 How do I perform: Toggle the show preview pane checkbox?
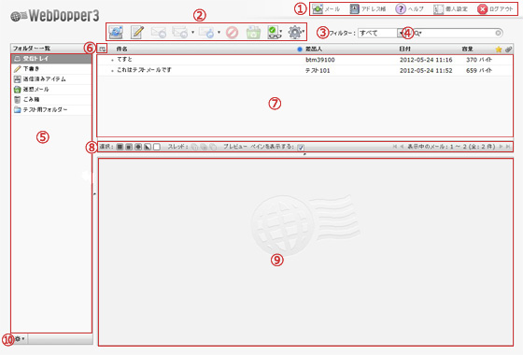tap(301, 148)
